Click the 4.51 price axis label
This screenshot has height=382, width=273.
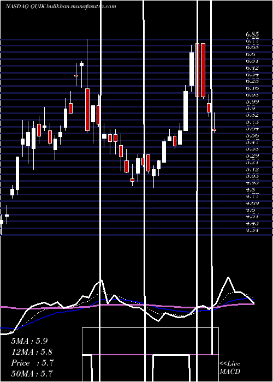point(252,217)
